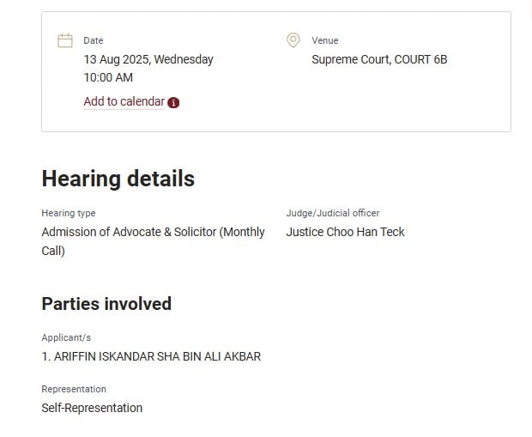Click the Hearing type label
The image size is (532, 437).
pos(69,213)
